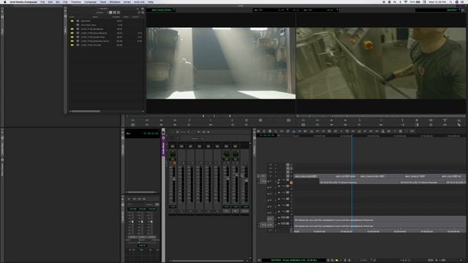Open the Tools menu

[103, 1]
